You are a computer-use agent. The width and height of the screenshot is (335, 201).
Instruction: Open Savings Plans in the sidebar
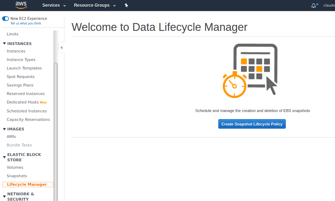click(x=20, y=85)
